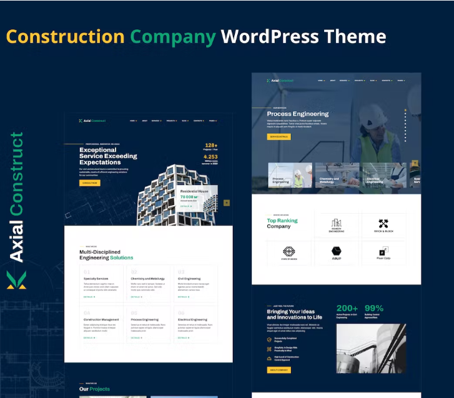Click the Brick & Block crossed hammers logo
Image resolution: width=454 pixels, height=398 pixels.
click(x=383, y=225)
